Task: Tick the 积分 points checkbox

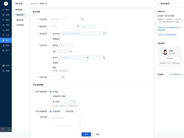Action: [x=51, y=52]
